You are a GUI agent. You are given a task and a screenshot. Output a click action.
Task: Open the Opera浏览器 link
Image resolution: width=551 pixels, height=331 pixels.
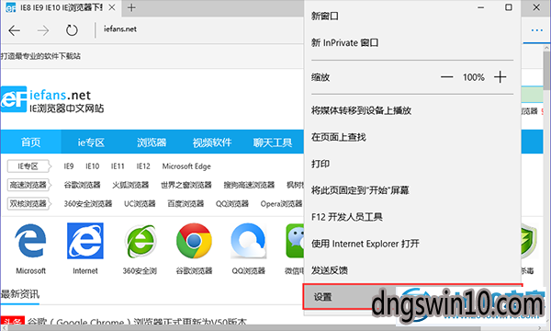coord(281,204)
